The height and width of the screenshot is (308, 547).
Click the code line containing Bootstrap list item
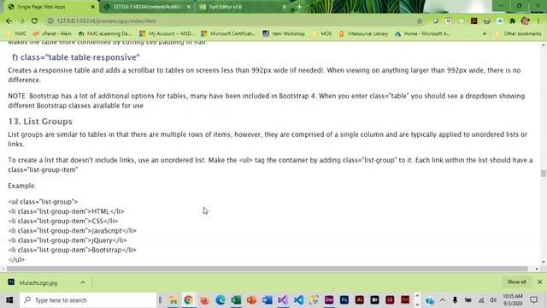(72, 250)
